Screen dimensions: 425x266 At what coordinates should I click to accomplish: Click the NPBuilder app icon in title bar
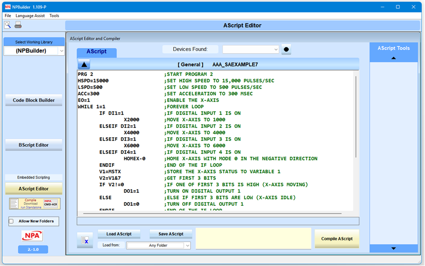point(8,7)
